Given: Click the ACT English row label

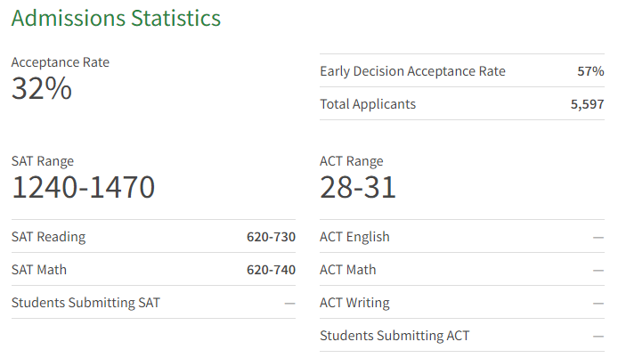Looking at the screenshot, I should 354,237.
